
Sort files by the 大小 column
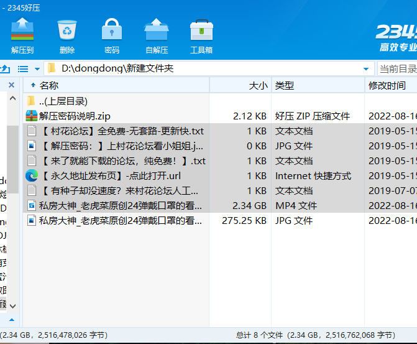click(x=258, y=86)
